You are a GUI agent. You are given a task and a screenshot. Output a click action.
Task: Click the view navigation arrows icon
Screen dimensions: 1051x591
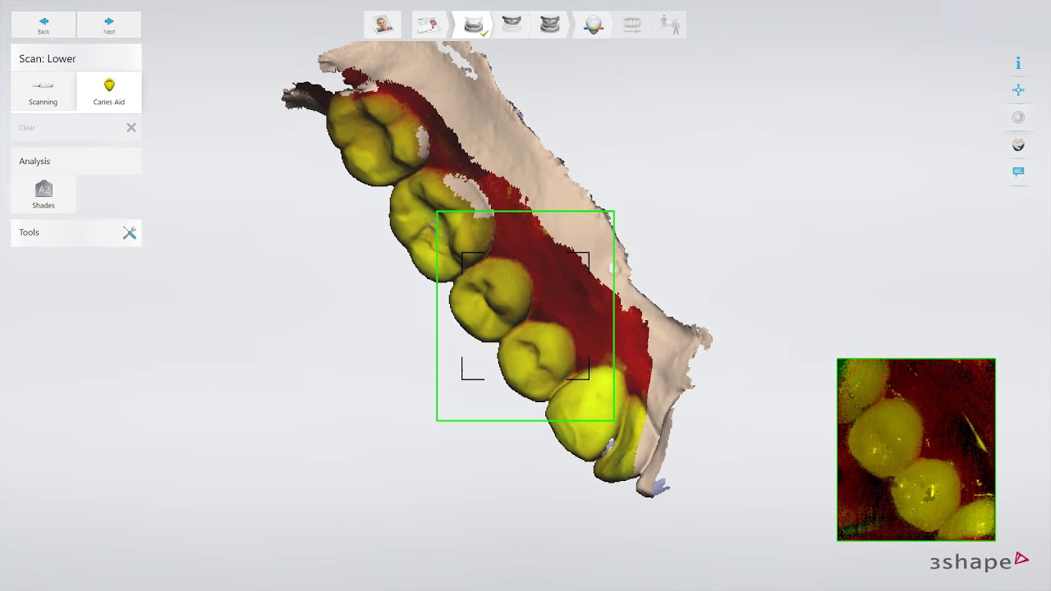[1018, 90]
